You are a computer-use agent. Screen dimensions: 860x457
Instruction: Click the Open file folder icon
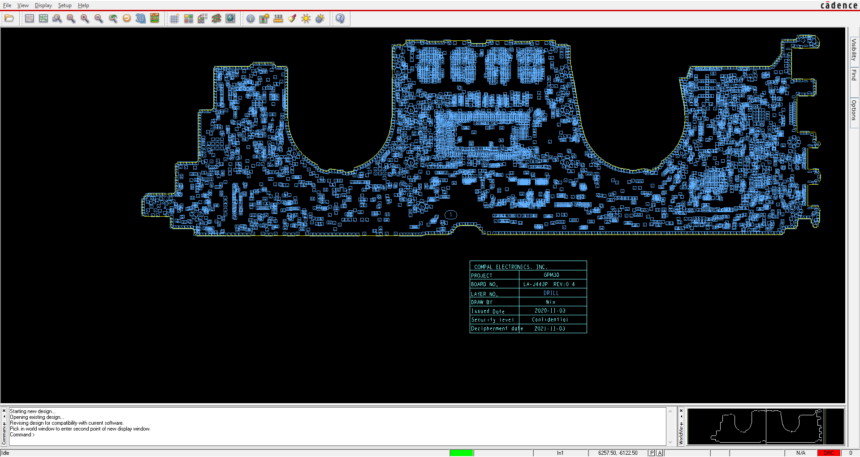click(9, 18)
